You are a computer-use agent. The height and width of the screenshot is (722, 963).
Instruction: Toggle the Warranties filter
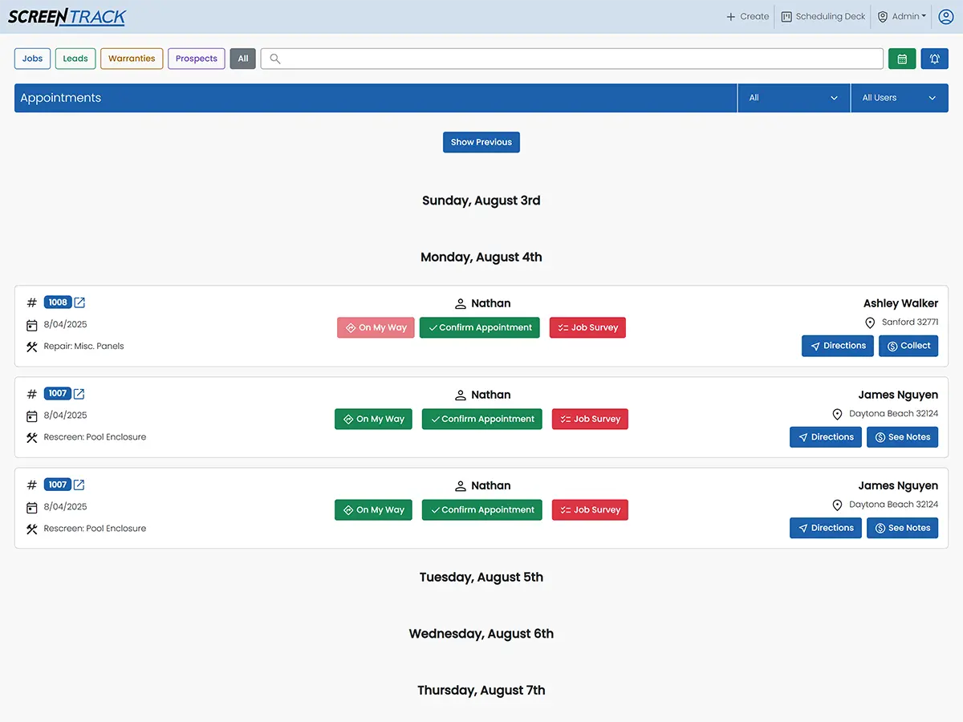tap(132, 59)
